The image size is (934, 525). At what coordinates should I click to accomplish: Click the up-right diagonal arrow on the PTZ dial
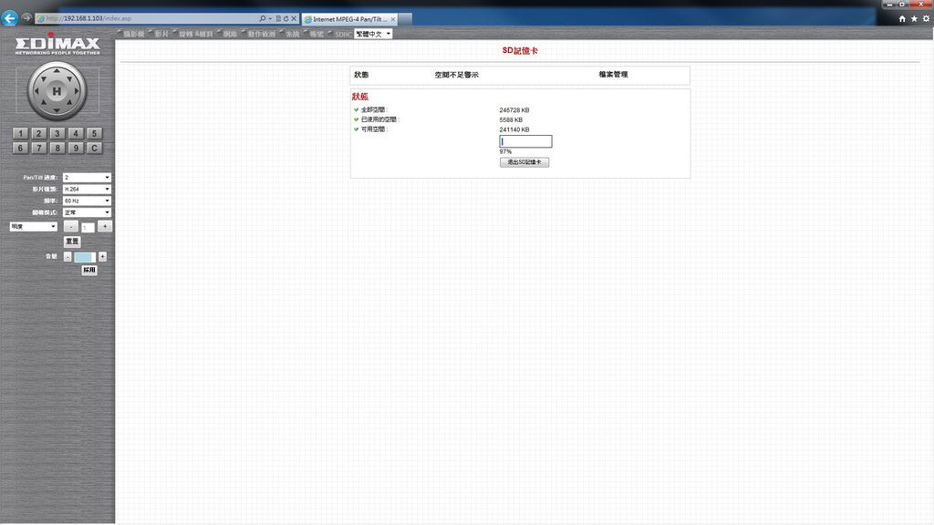tap(70, 78)
